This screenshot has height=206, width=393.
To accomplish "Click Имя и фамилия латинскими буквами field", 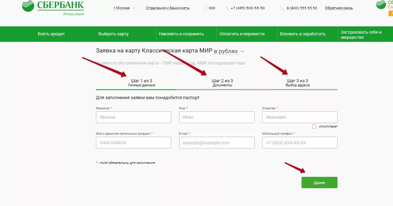I will pyautogui.click(x=134, y=143).
